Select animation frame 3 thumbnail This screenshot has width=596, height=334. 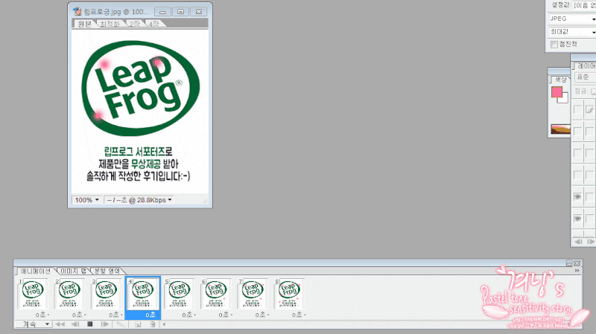click(x=106, y=294)
